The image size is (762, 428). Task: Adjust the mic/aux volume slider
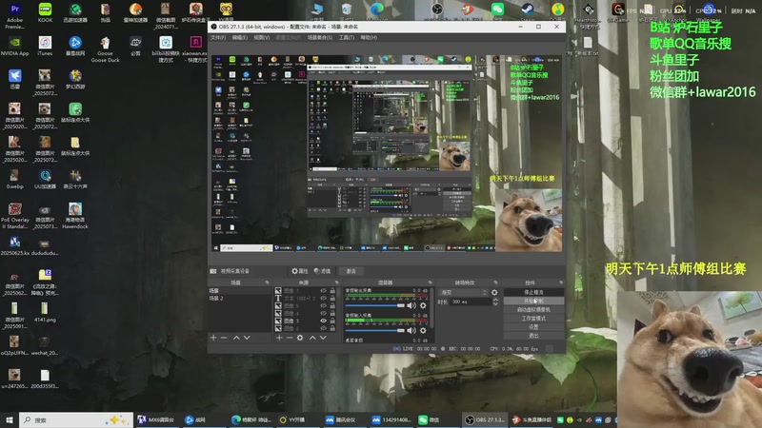(375, 330)
